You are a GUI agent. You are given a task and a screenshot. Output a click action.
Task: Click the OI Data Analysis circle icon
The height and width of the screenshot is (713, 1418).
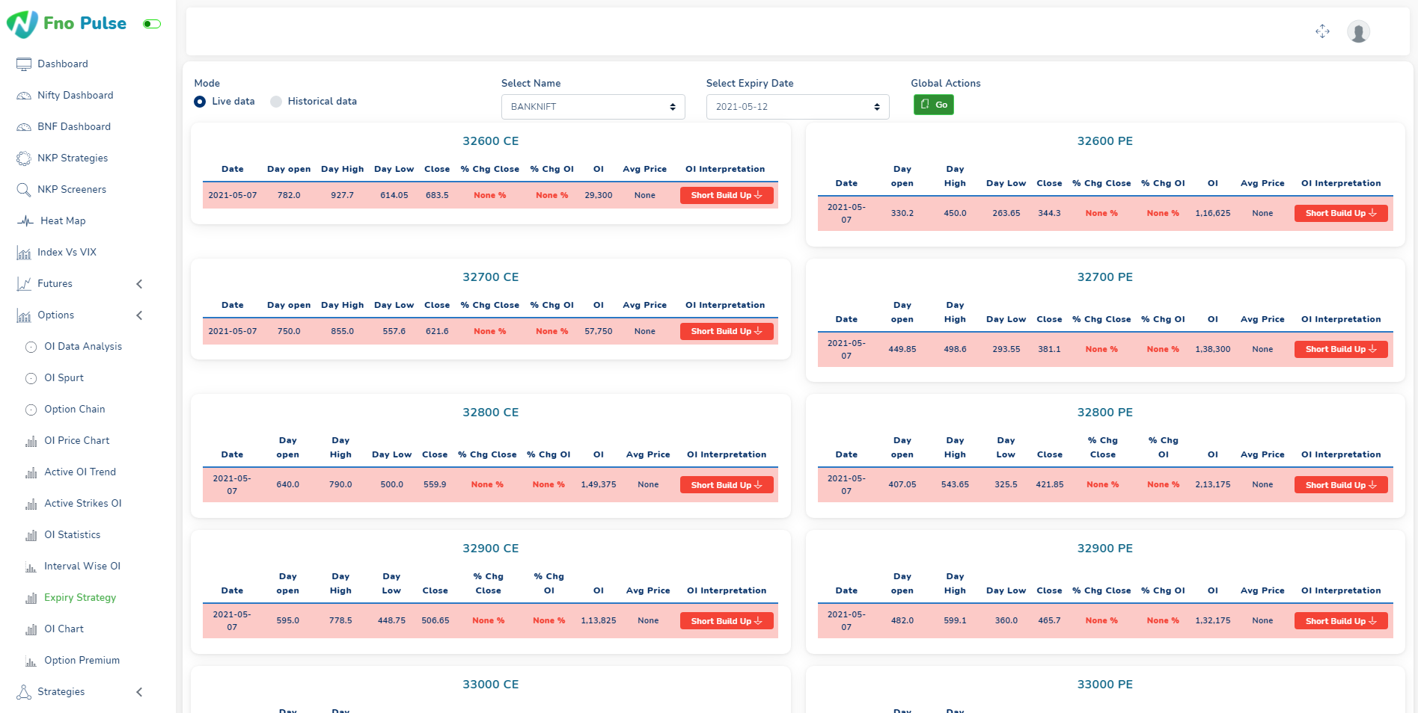[31, 347]
